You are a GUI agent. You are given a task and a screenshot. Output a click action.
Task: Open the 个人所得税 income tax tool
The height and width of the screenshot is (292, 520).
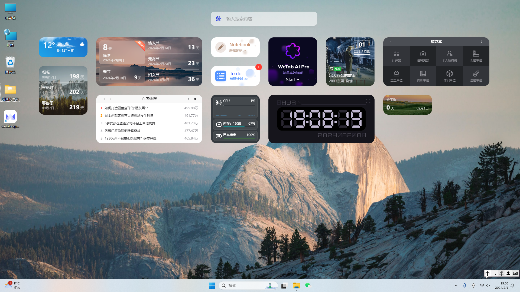coord(449,56)
